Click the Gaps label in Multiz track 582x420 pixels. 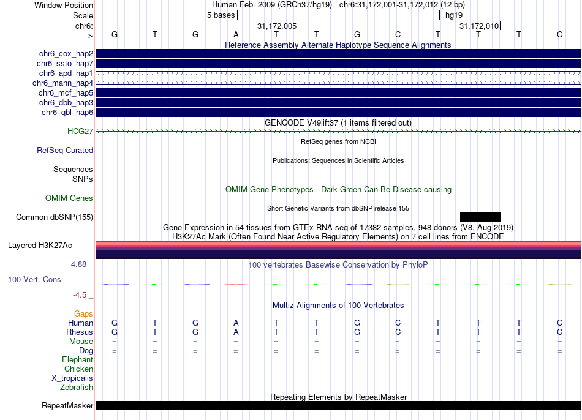tap(83, 314)
